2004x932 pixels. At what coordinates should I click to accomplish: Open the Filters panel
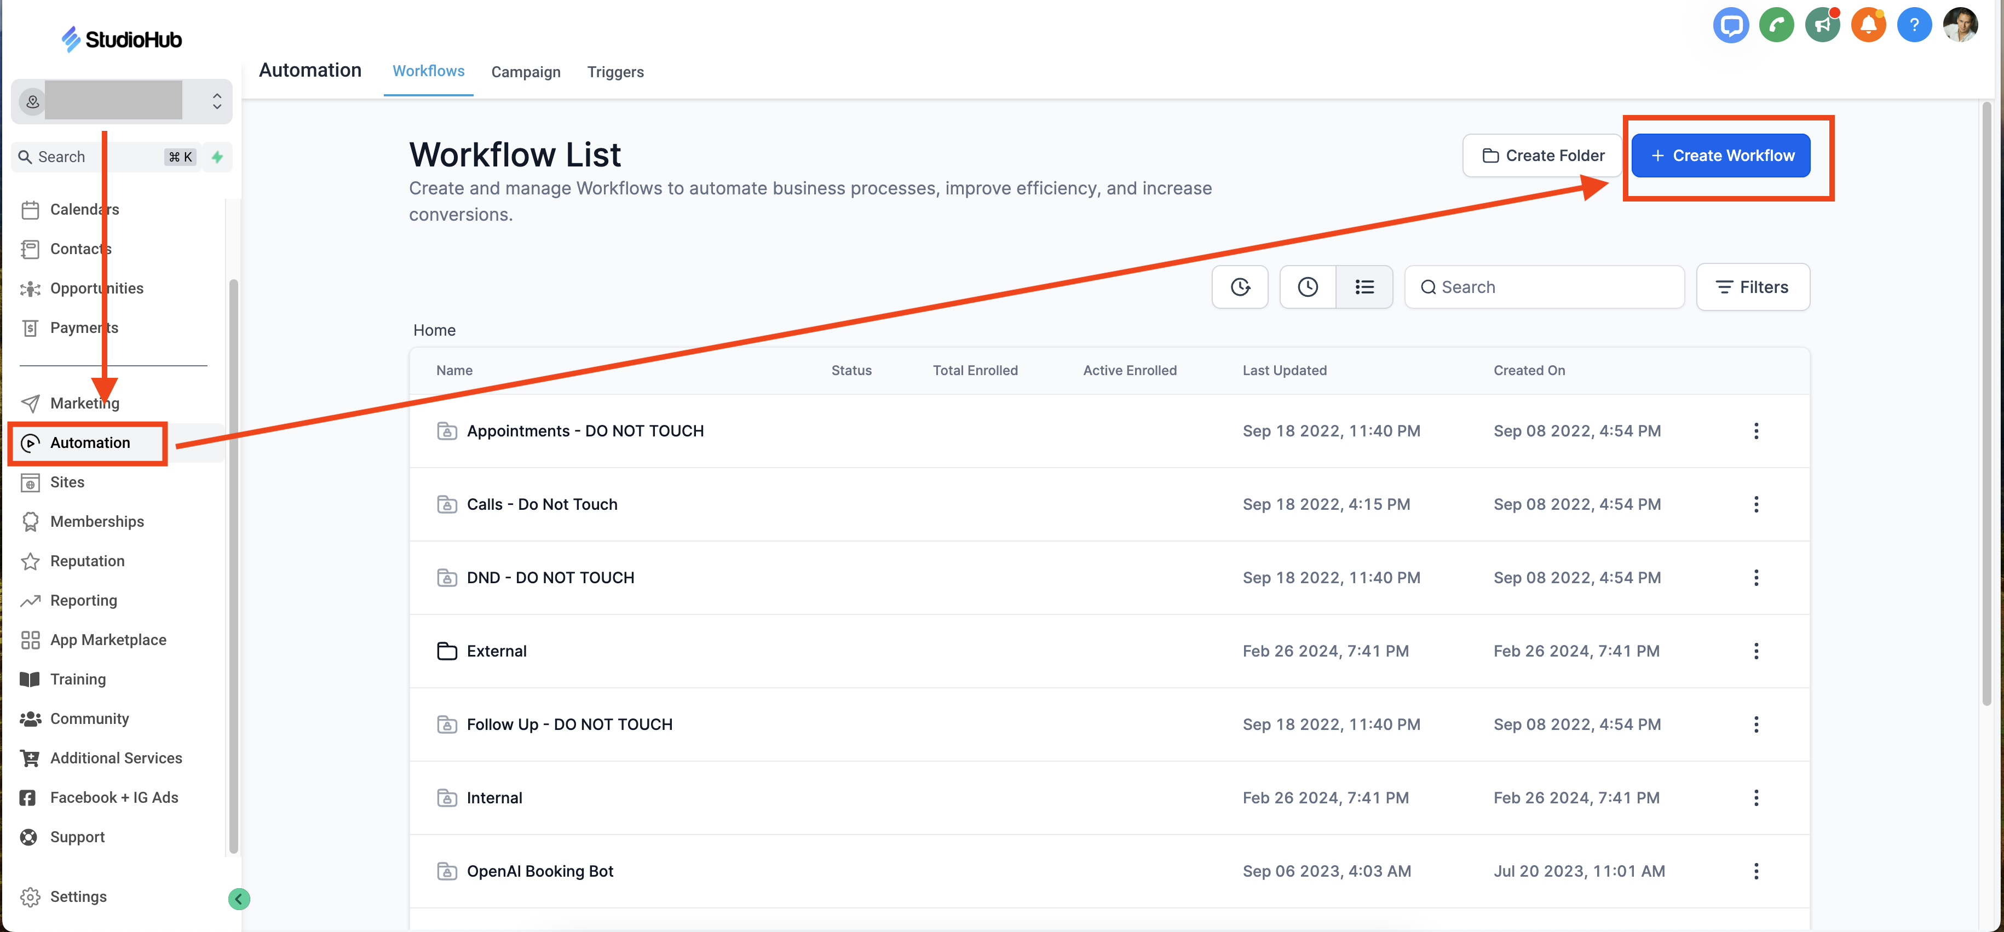pyautogui.click(x=1752, y=287)
